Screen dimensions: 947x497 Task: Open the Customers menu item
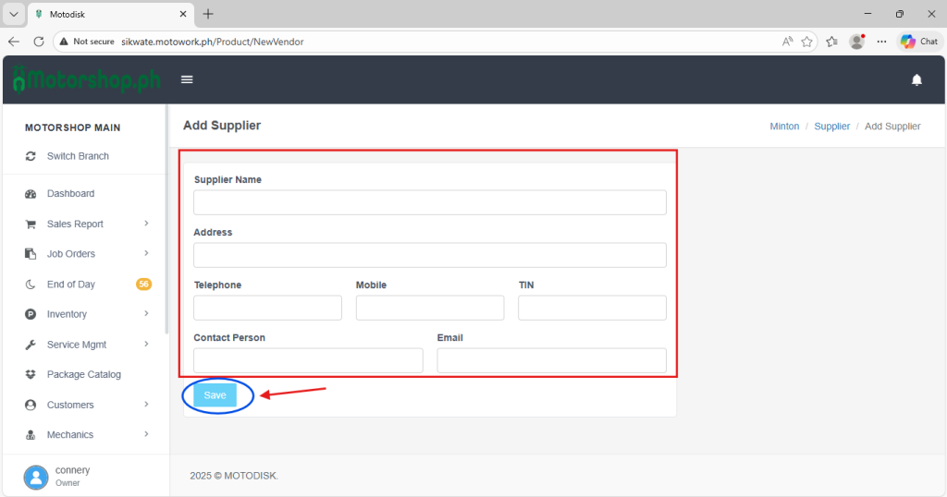coord(70,405)
